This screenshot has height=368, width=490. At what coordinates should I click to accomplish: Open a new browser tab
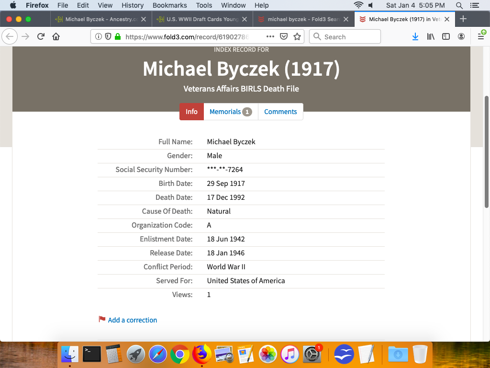(463, 19)
